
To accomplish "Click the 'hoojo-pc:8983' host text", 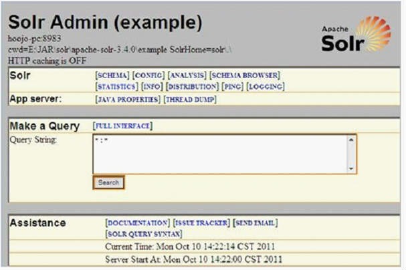I will (x=34, y=39).
